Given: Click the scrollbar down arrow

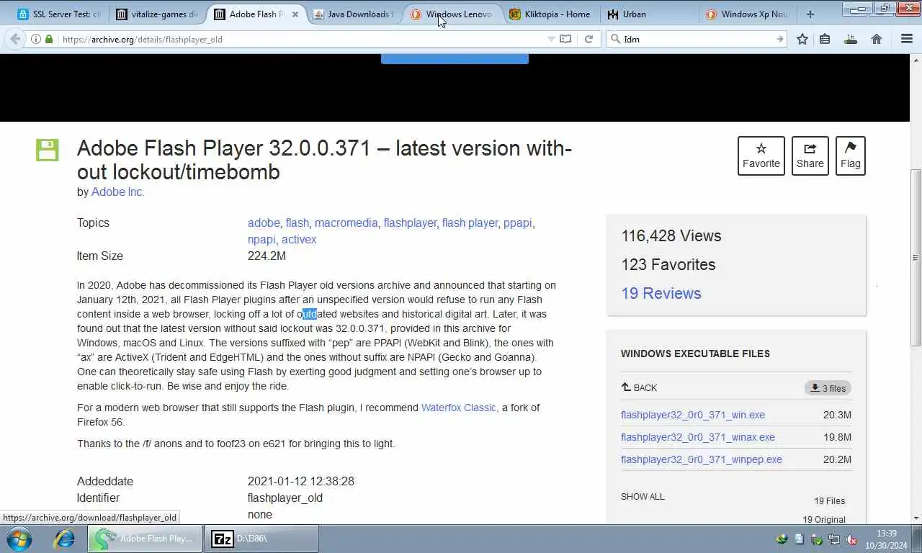Looking at the screenshot, I should [x=916, y=518].
